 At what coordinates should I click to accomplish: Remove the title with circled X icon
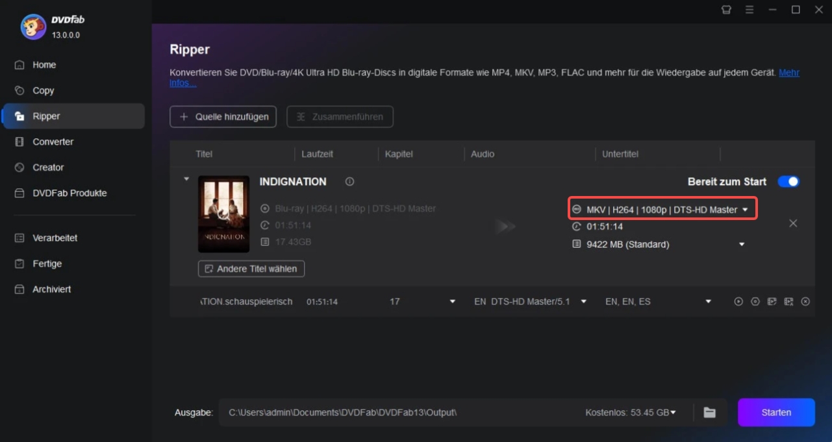coord(805,302)
